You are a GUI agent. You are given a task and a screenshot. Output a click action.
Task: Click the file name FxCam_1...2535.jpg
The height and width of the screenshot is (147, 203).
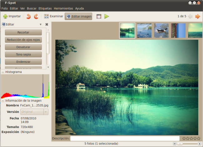tap(34, 105)
